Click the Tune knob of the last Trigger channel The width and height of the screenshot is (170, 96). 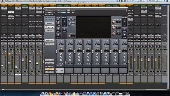124,49
